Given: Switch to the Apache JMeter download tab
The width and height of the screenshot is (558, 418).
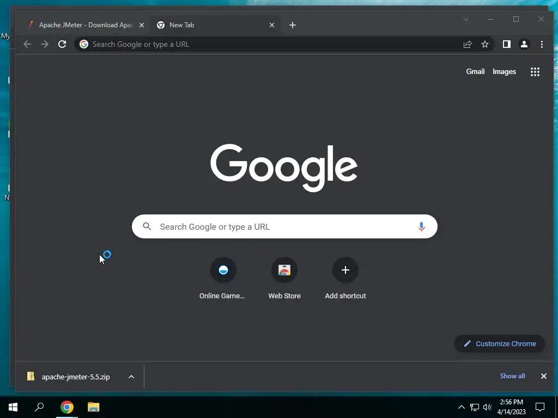Looking at the screenshot, I should click(x=84, y=25).
